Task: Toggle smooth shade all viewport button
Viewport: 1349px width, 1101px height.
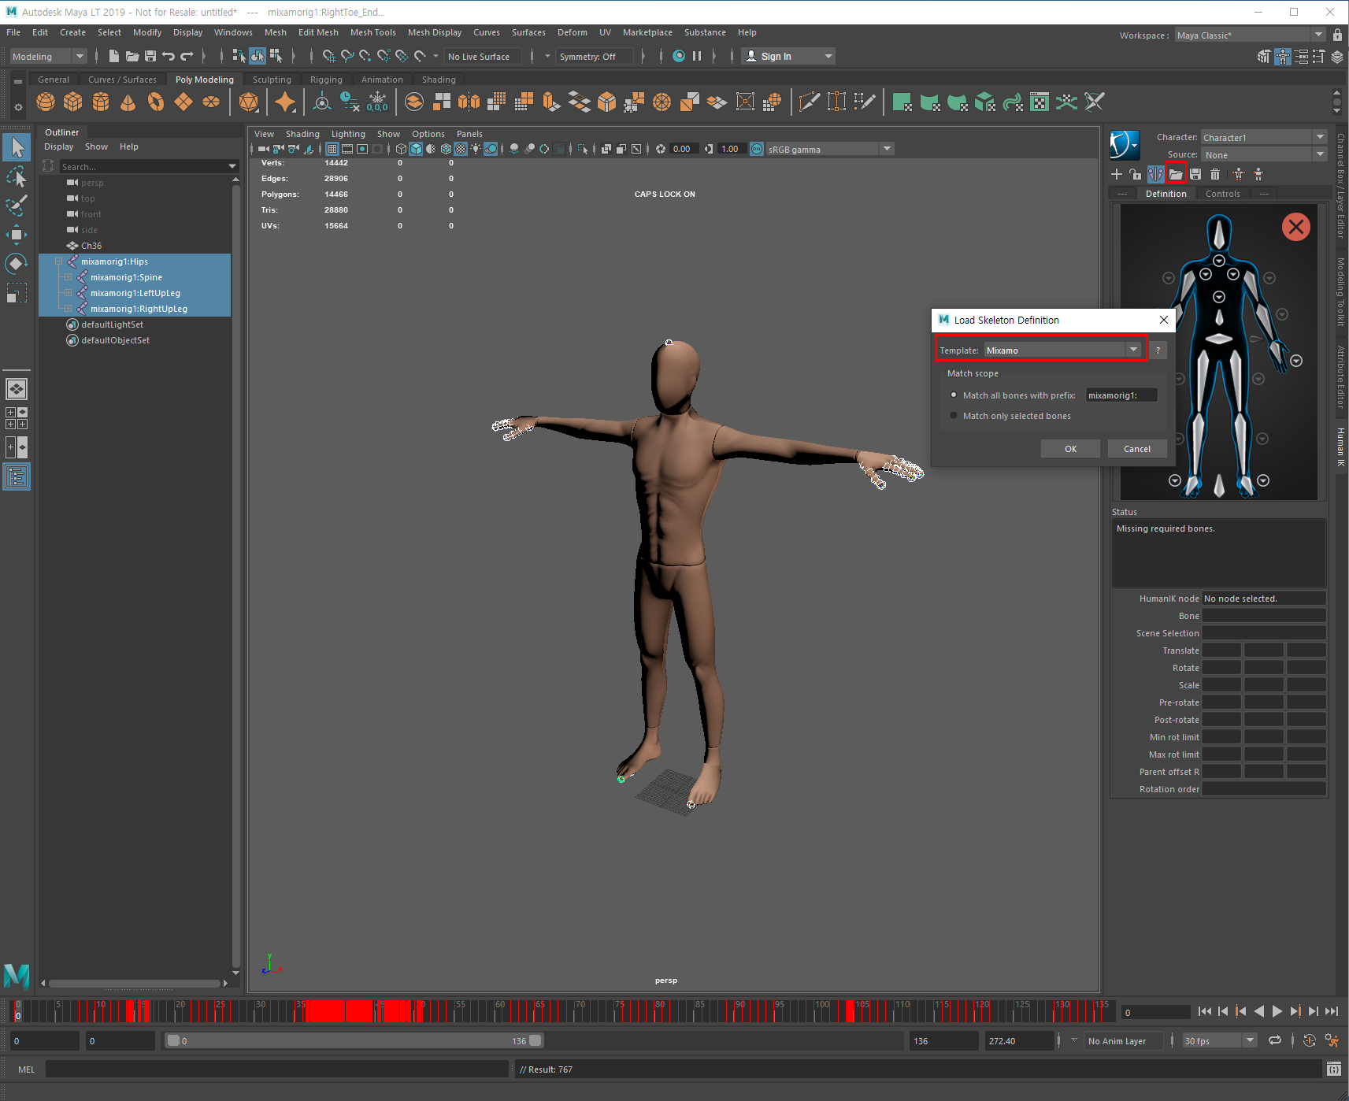Action: [416, 149]
